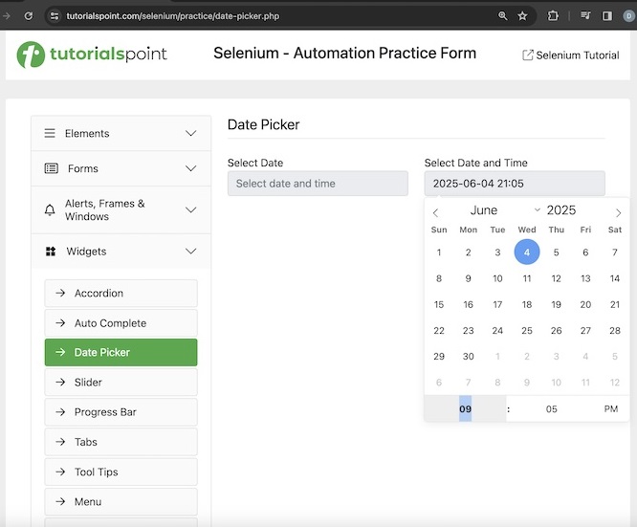
Task: Click the Select Date and Time label
Action: (x=475, y=163)
